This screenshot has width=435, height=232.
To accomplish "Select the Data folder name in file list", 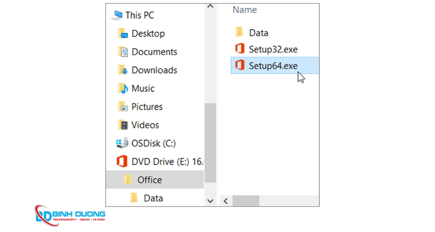I will click(x=258, y=33).
